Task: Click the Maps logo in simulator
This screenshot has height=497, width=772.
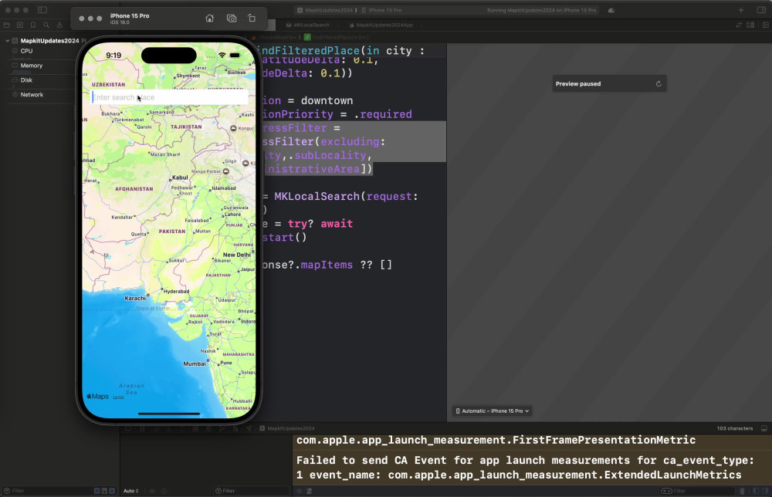Action: tap(97, 396)
